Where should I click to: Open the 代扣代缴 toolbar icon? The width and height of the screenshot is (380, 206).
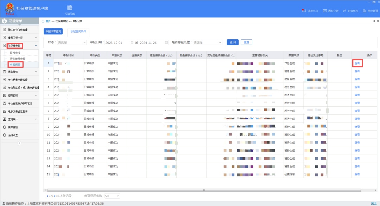coord(69,8)
